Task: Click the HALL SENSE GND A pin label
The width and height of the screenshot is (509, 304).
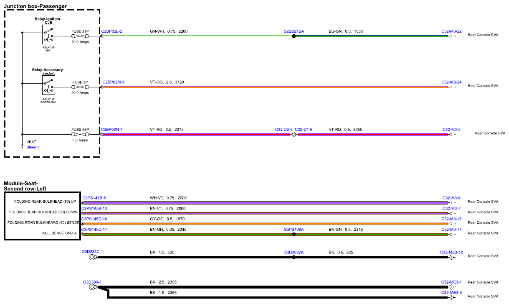Action: (x=59, y=233)
